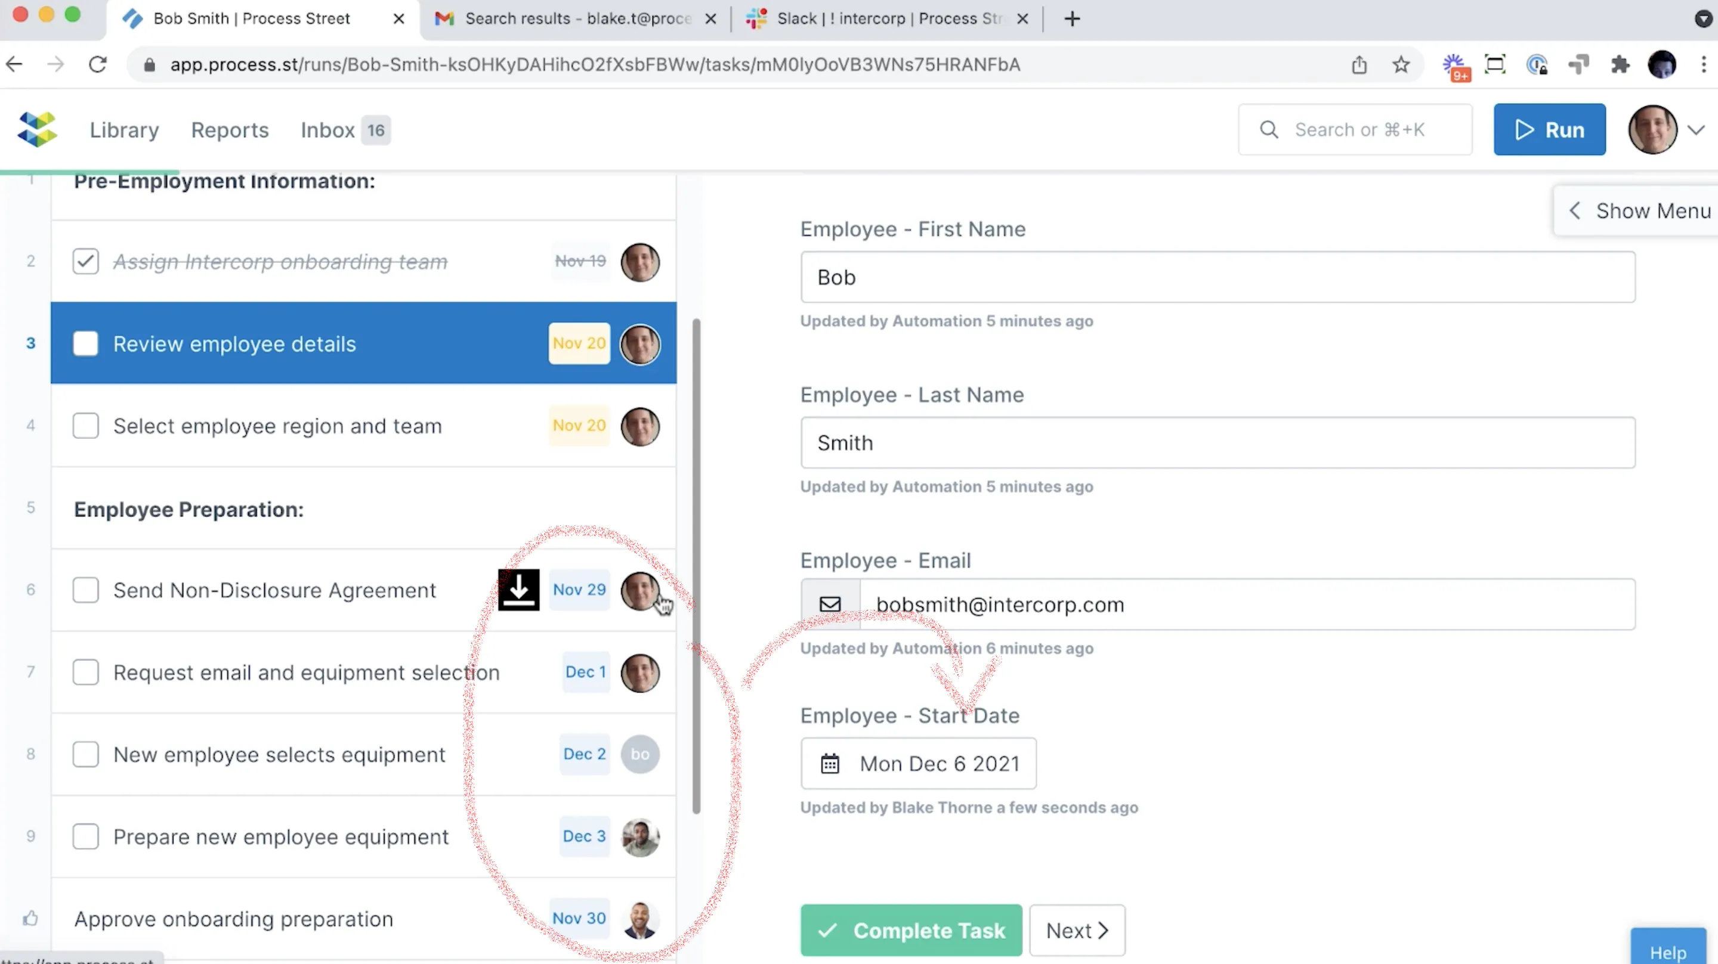Click the Run button

[x=1549, y=129]
